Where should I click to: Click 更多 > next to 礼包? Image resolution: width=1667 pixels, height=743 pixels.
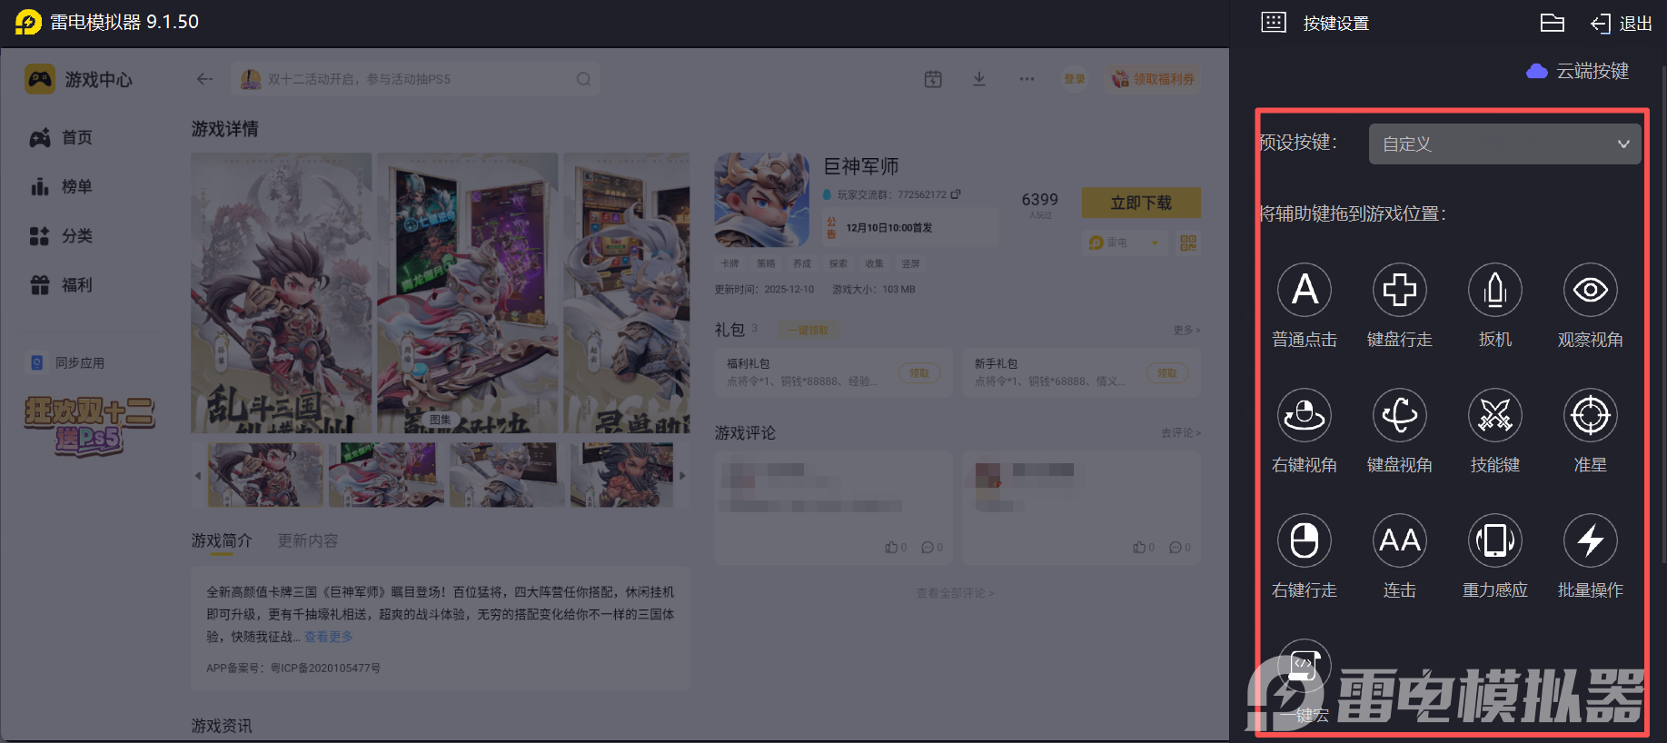coord(1186,330)
